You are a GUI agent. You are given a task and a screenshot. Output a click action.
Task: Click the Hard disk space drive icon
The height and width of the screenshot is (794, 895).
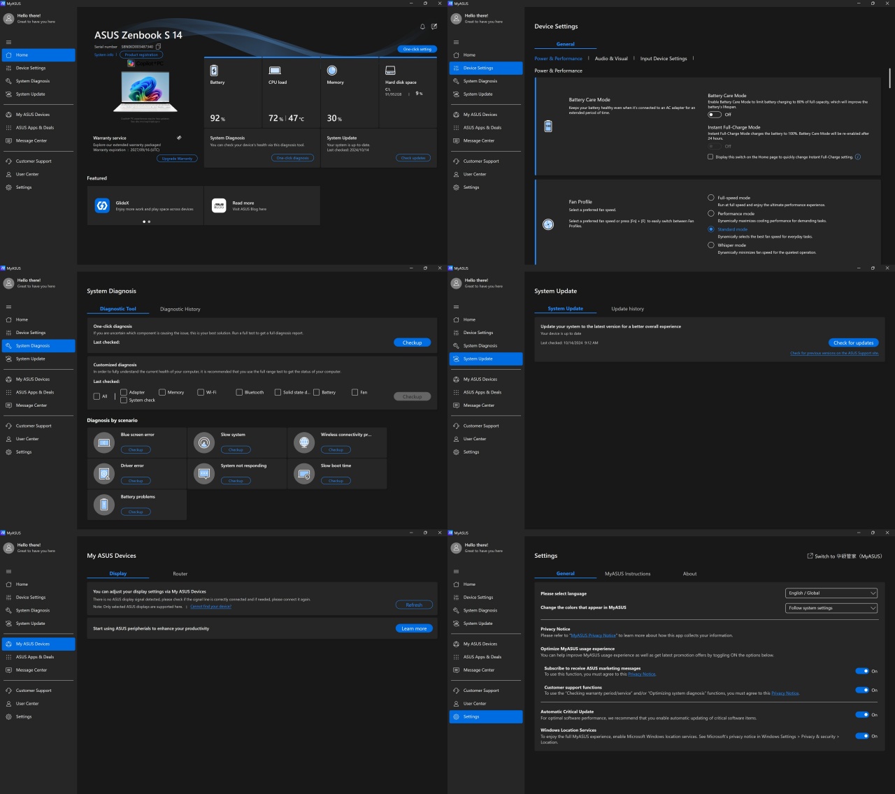point(390,71)
